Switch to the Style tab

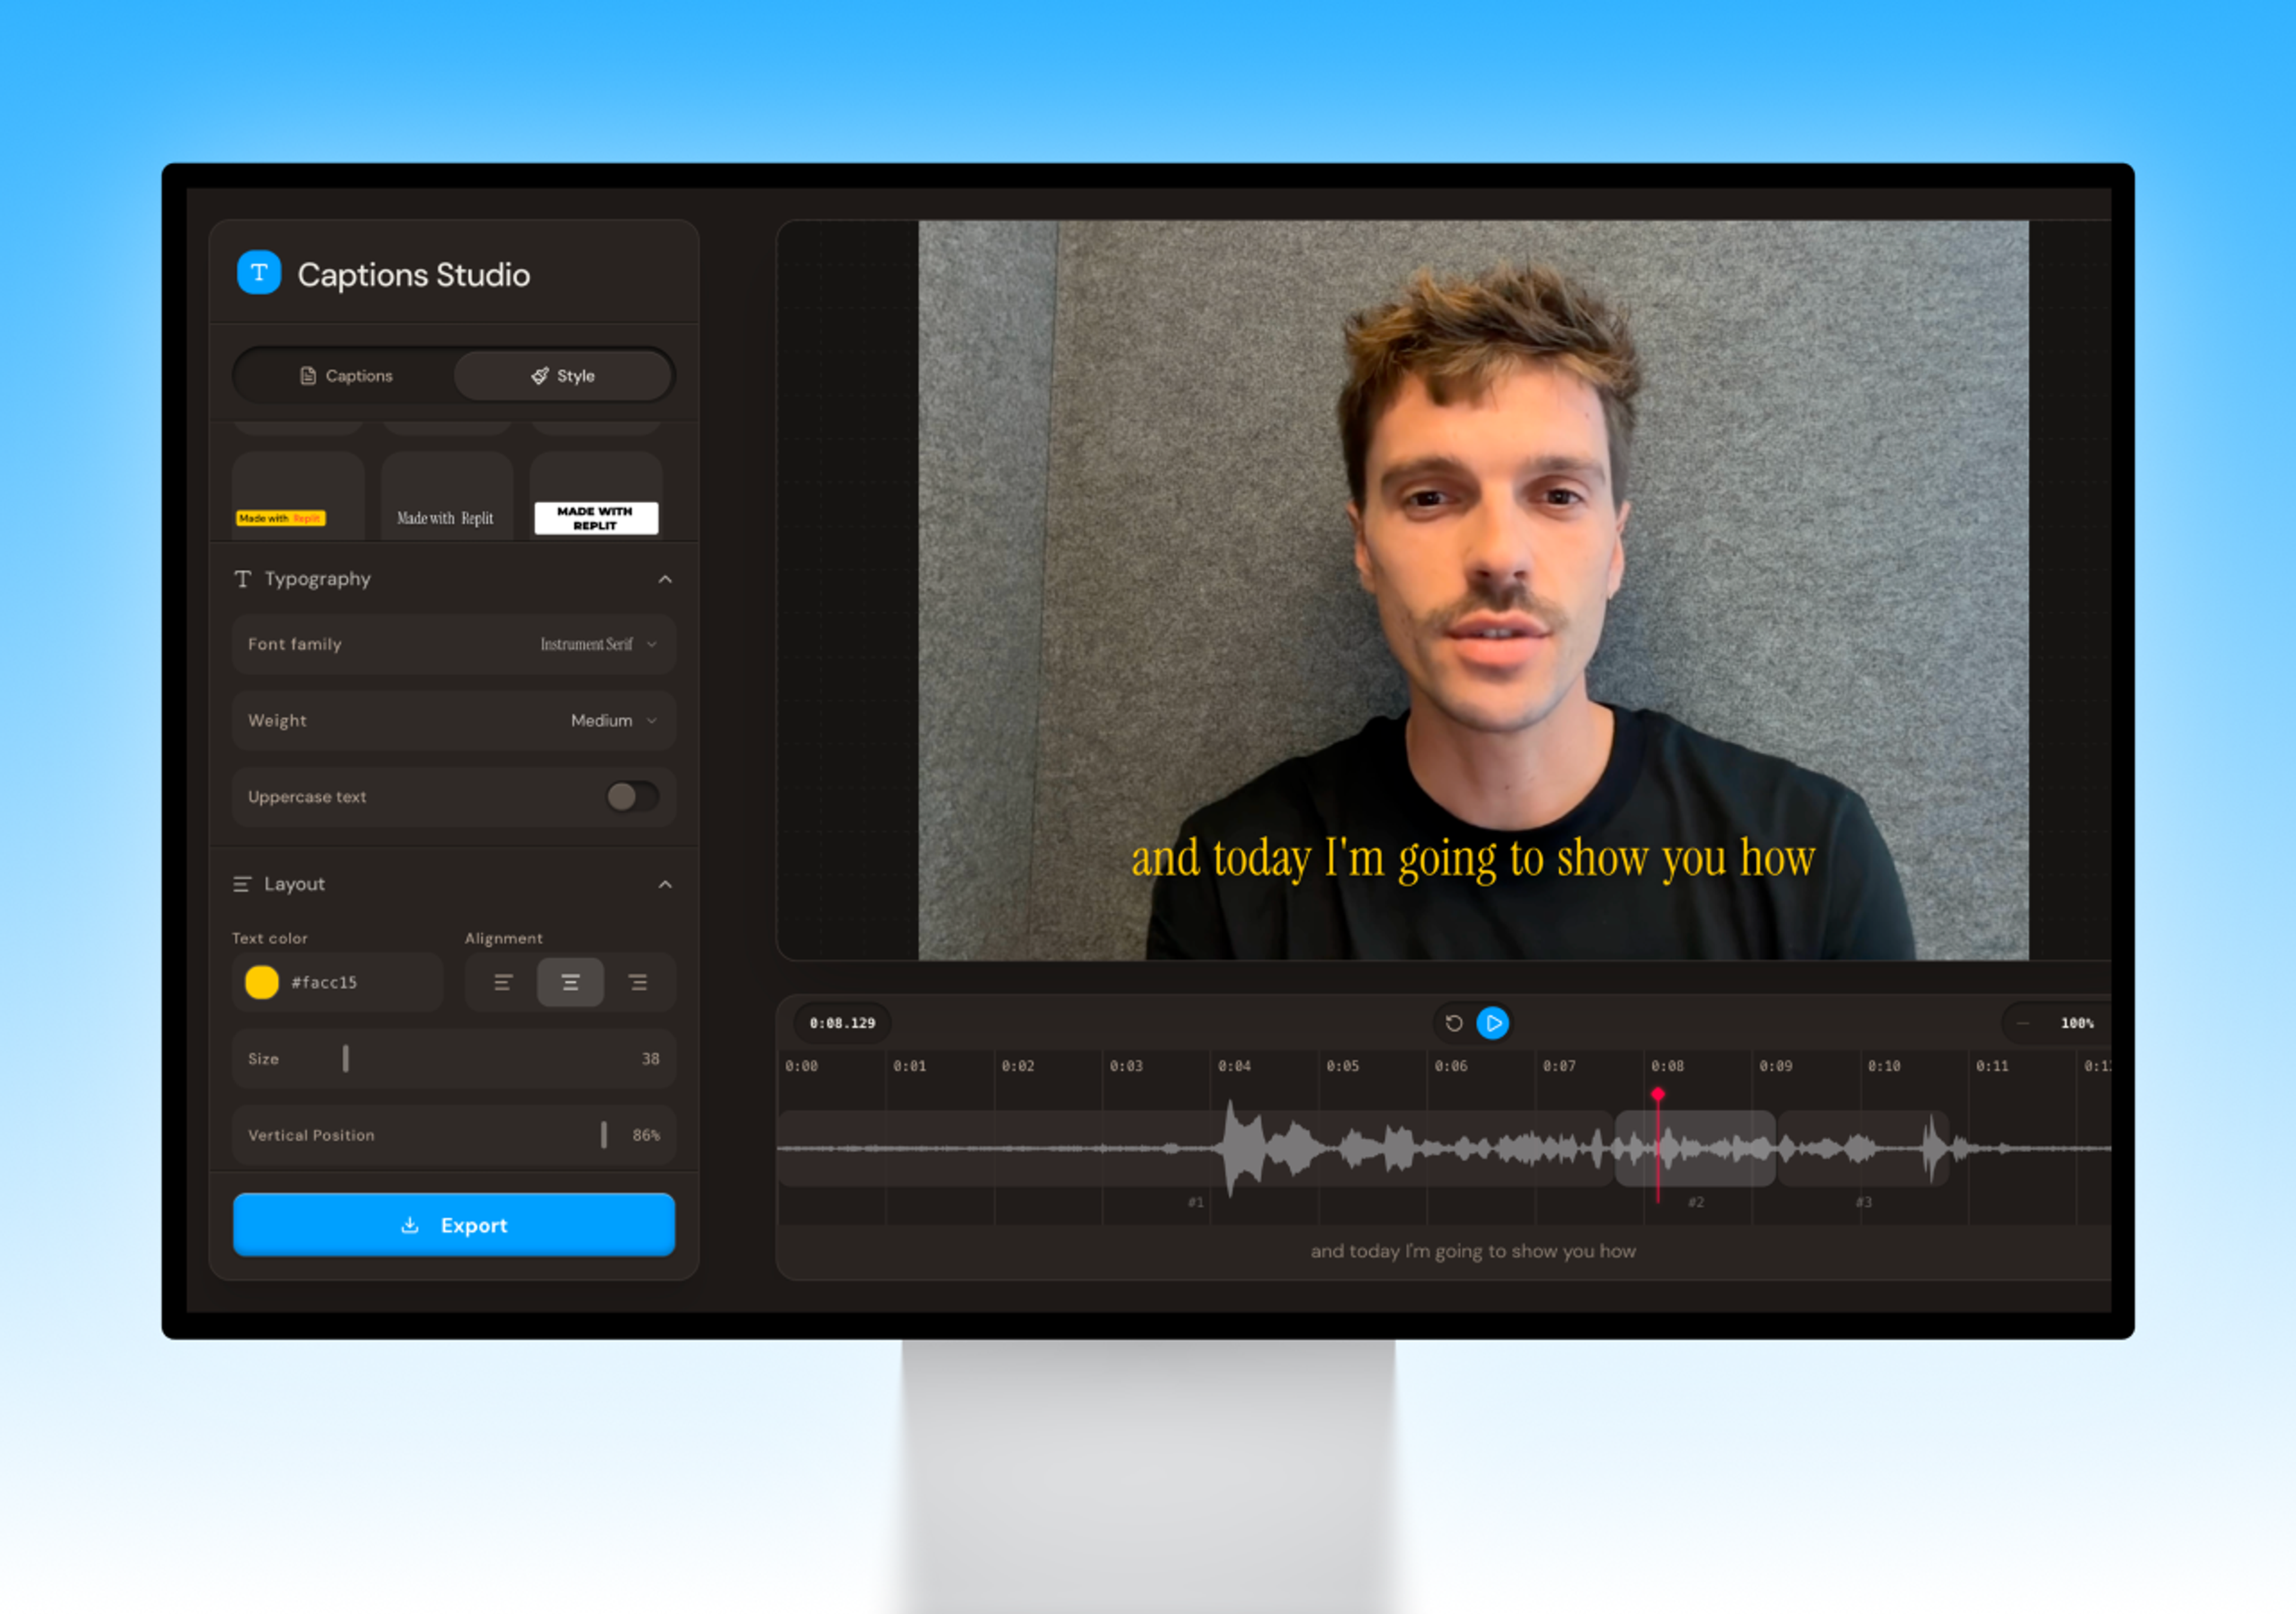pyautogui.click(x=563, y=376)
